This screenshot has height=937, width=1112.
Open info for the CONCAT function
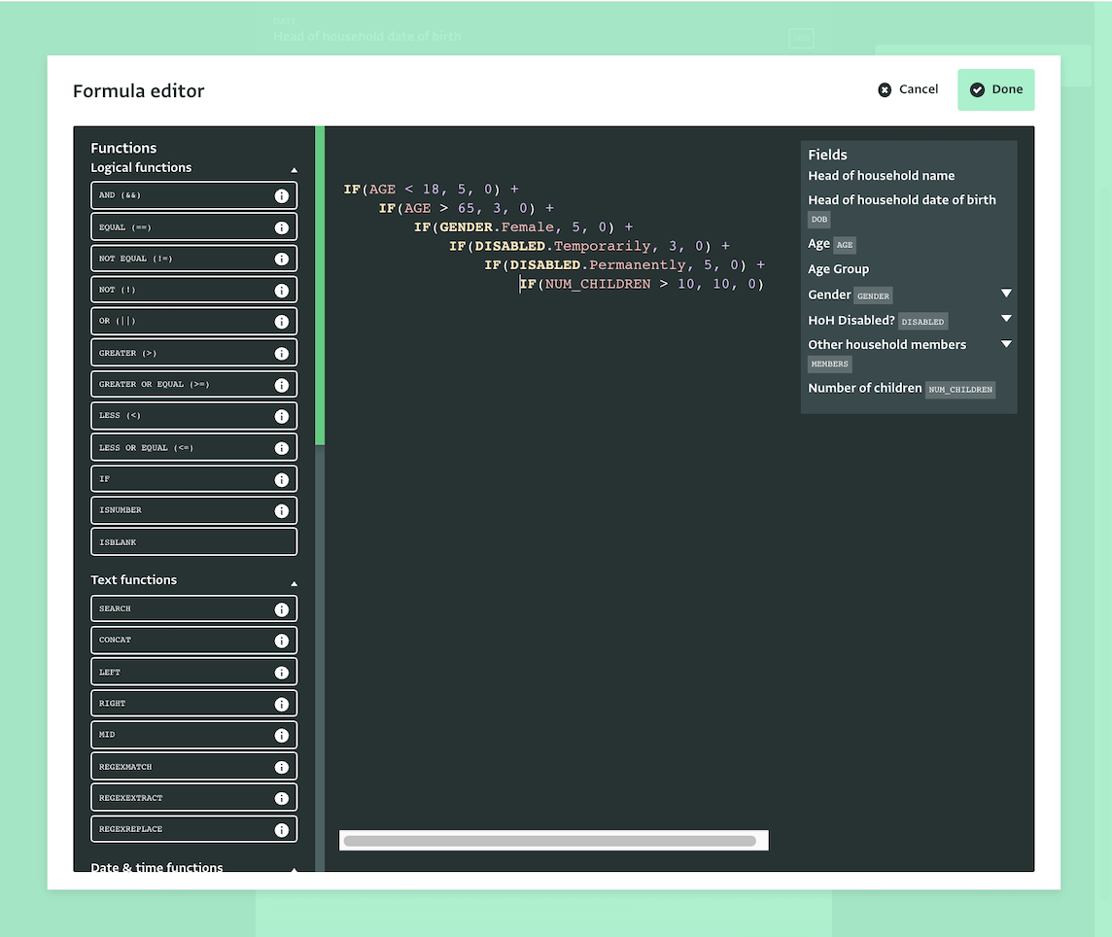pos(281,640)
